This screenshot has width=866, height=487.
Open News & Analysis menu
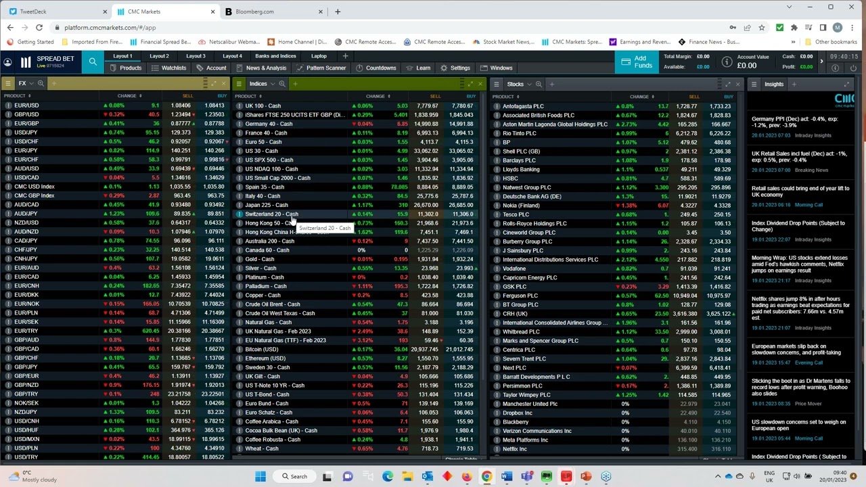pyautogui.click(x=262, y=68)
